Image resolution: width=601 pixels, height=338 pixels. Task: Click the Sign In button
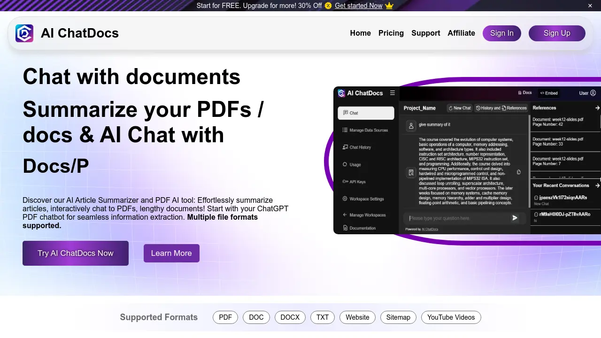tap(502, 33)
